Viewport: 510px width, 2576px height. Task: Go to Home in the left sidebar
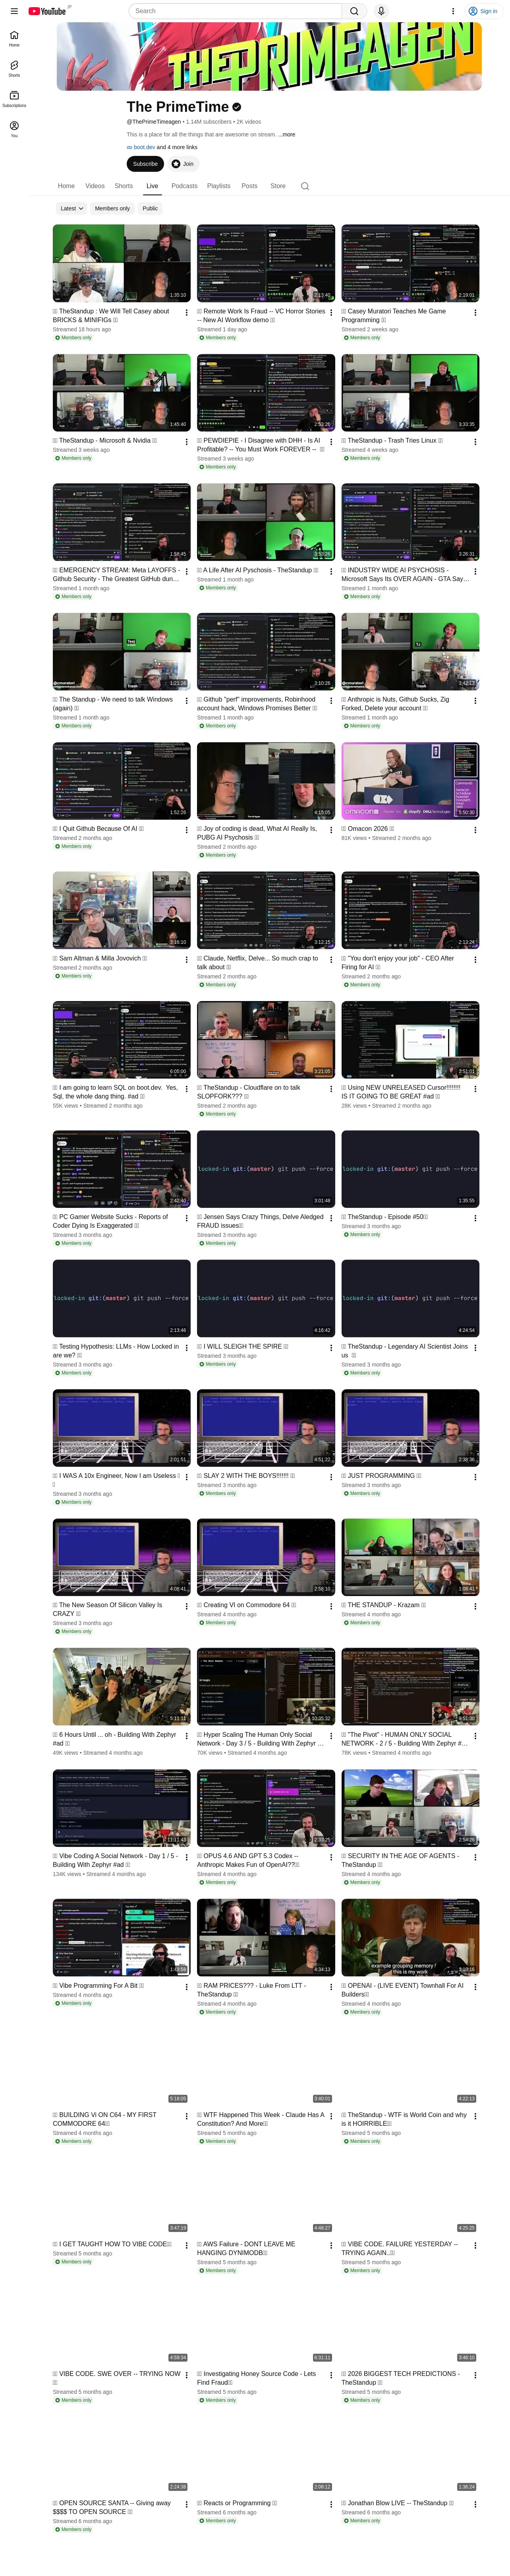point(14,38)
